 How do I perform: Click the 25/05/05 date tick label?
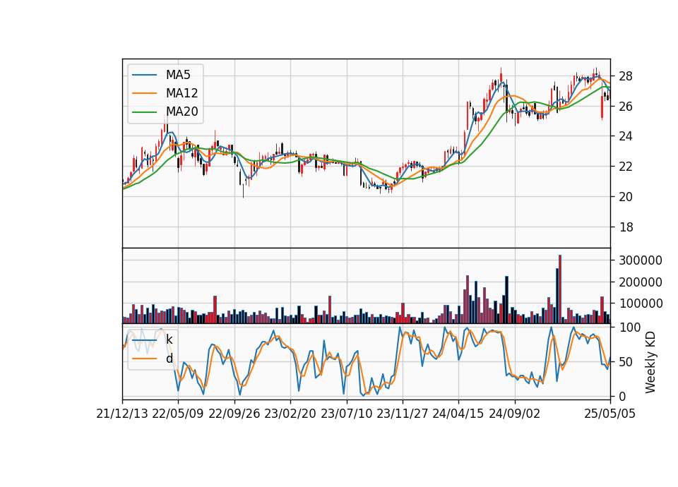609,414
